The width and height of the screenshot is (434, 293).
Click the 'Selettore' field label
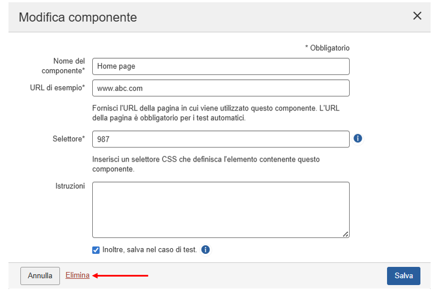pos(67,138)
